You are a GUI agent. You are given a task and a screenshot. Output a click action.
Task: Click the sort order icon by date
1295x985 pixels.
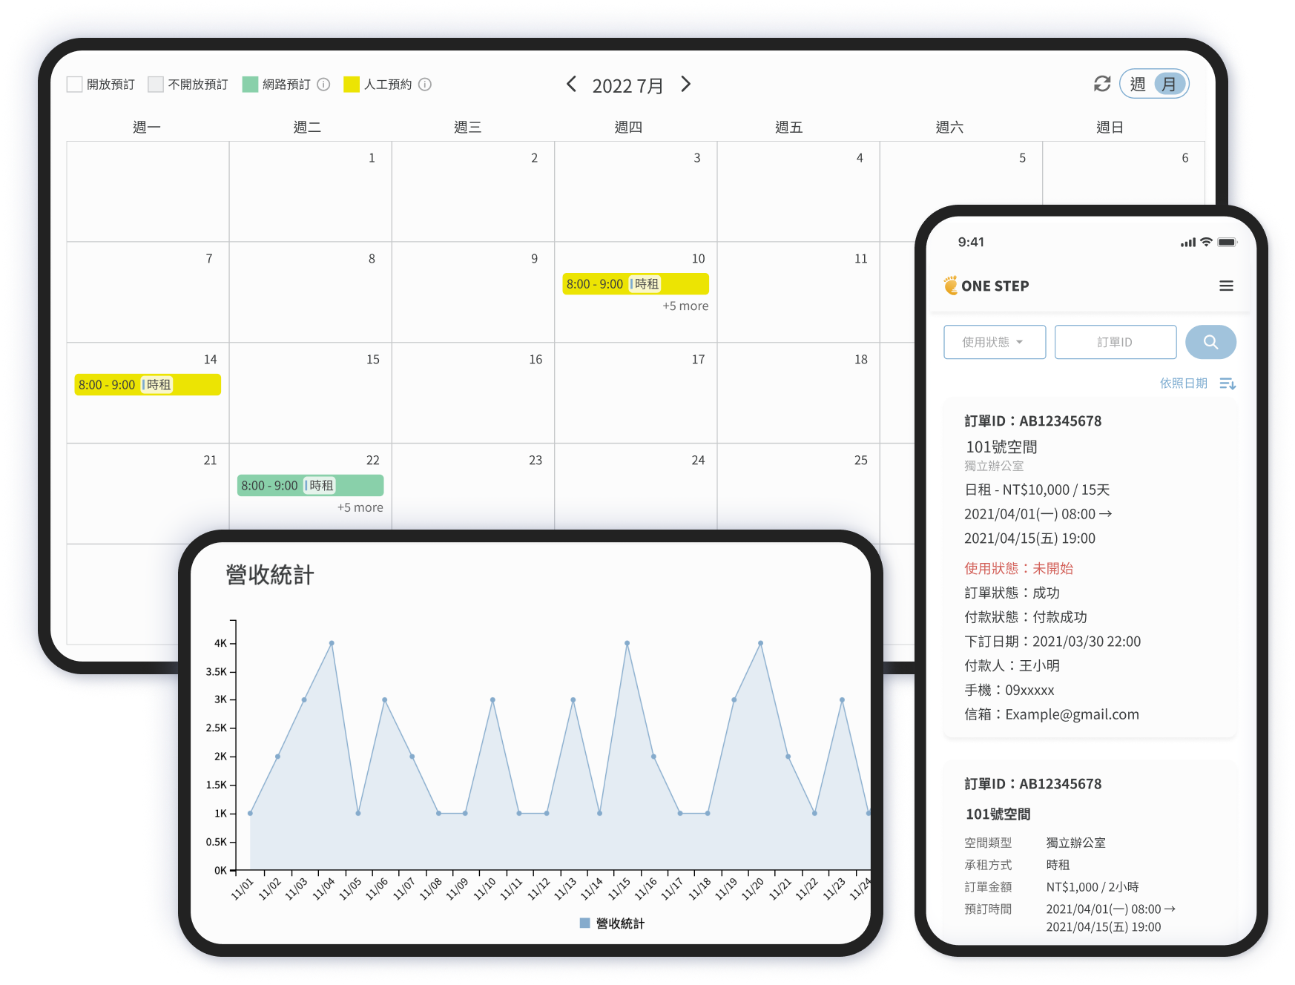(1228, 383)
